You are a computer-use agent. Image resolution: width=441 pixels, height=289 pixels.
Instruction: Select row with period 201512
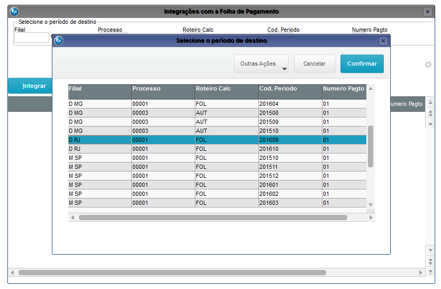pyautogui.click(x=217, y=176)
